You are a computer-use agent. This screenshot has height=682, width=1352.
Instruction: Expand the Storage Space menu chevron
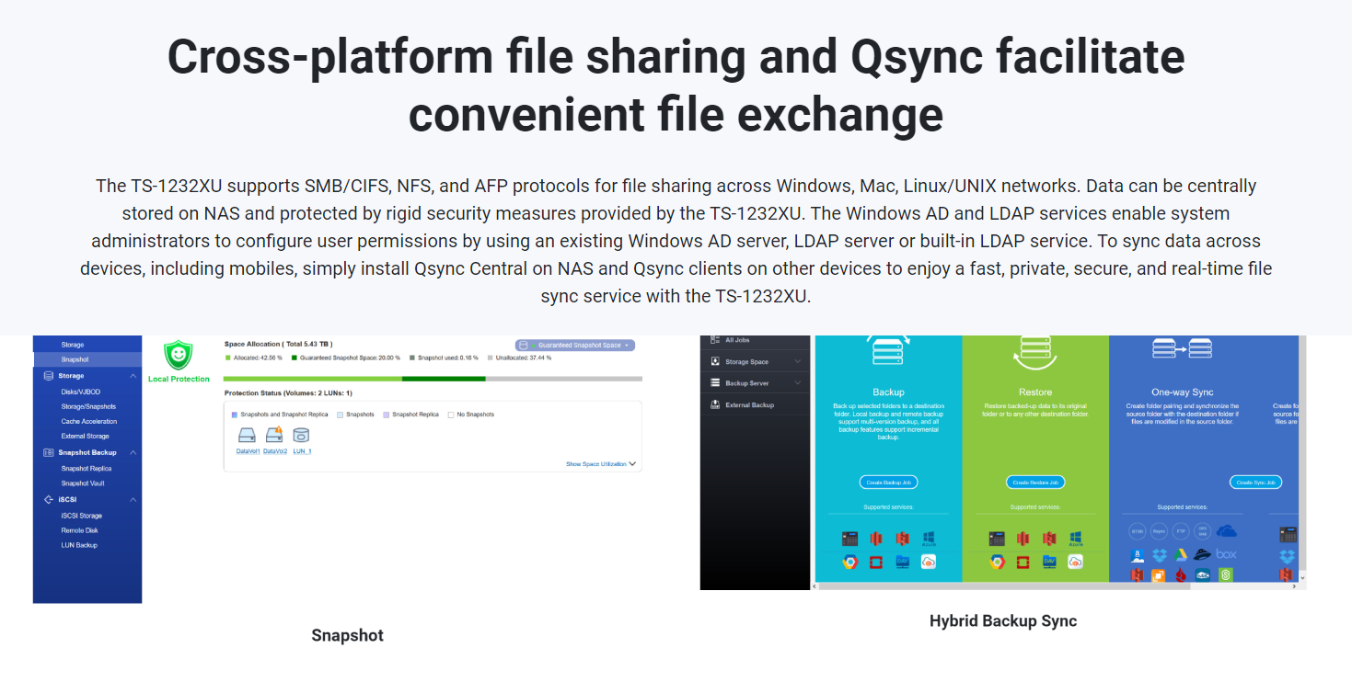pos(798,361)
